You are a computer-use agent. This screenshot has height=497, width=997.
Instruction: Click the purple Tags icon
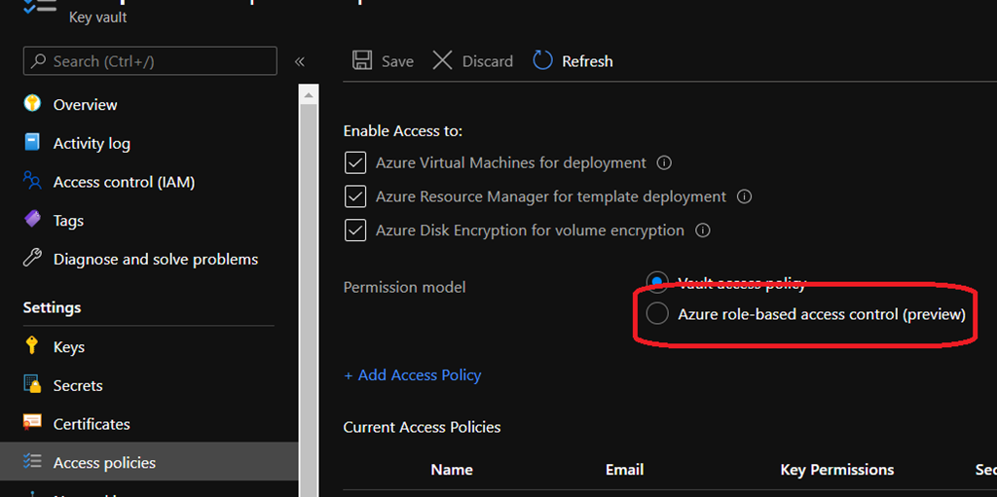pos(33,220)
